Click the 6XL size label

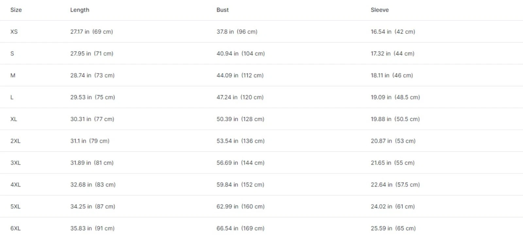15,229
